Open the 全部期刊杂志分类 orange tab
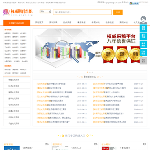This screenshot has width=150, height=150. click(x=17, y=23)
